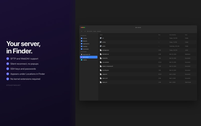
Task: Click the Today, 1:12 PM date cell
Action: [173, 42]
